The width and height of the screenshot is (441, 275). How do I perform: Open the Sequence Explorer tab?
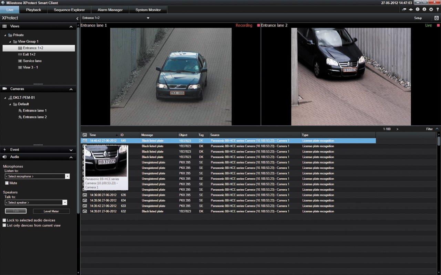69,10
